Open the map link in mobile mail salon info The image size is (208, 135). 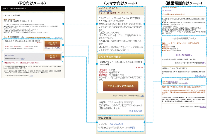(186, 84)
